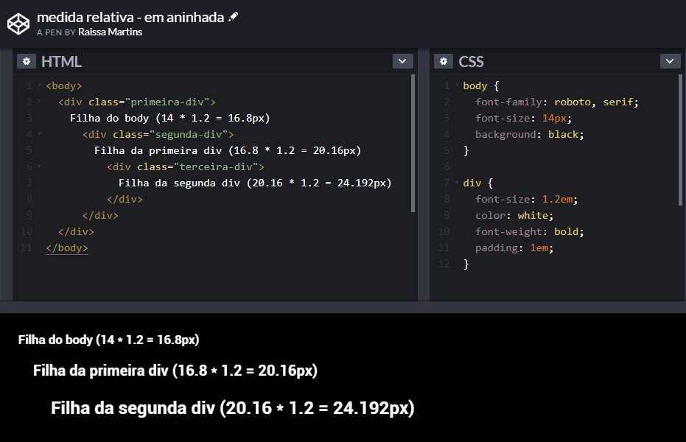The image size is (686, 442).
Task: Place cursor on 'Filha da primeira div' code line
Action: tap(228, 150)
